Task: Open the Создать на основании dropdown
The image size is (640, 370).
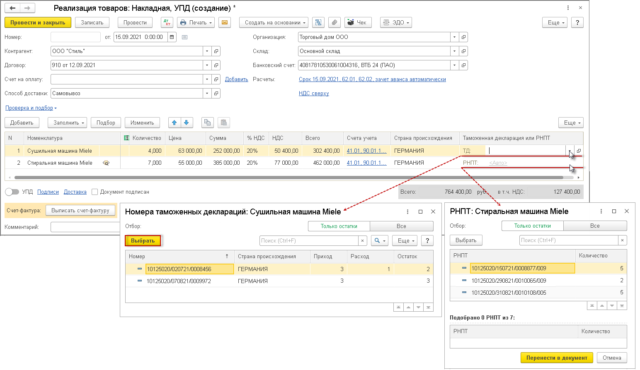Action: 274,22
